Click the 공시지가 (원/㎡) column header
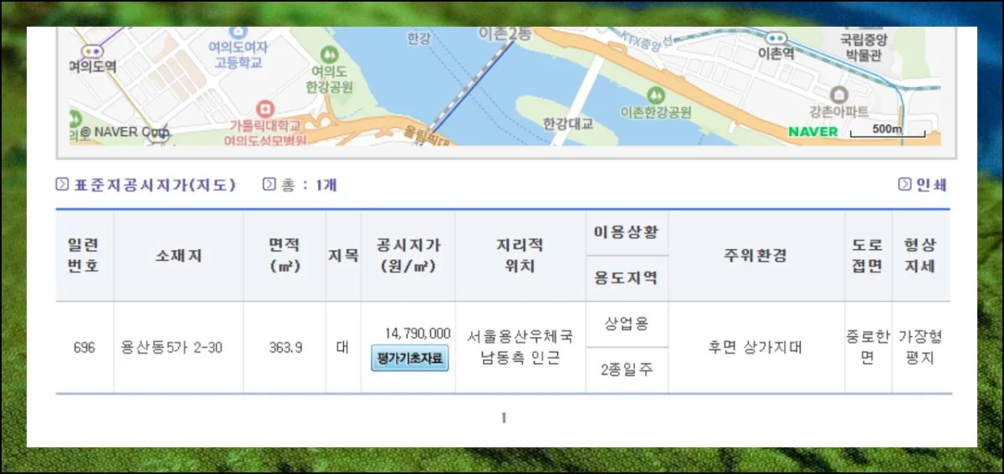This screenshot has height=474, width=1004. point(408,256)
